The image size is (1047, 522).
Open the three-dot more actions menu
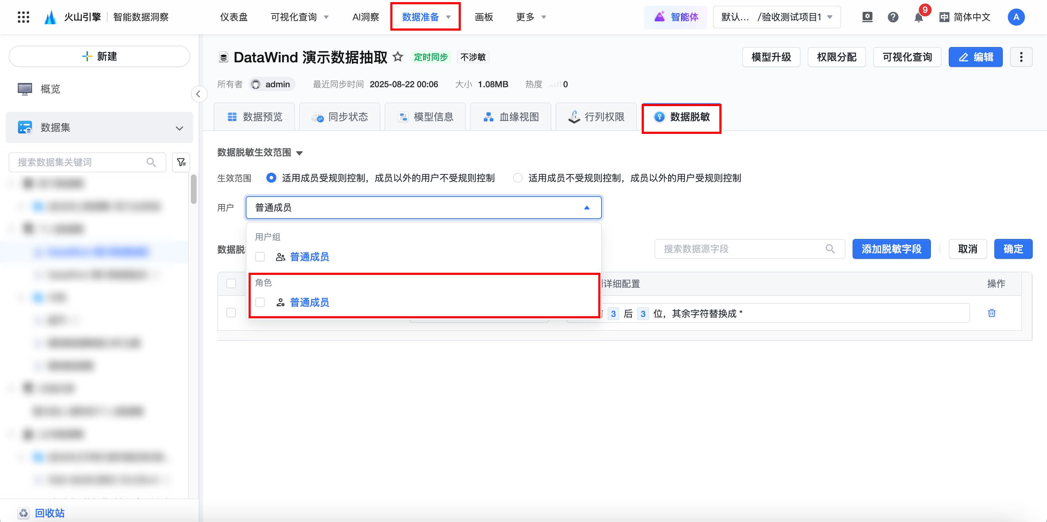1021,57
